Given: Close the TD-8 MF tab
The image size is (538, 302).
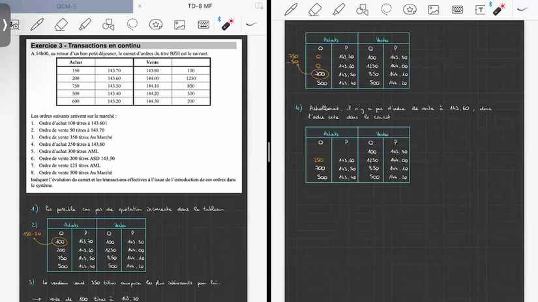Looking at the screenshot, I should (x=140, y=6).
